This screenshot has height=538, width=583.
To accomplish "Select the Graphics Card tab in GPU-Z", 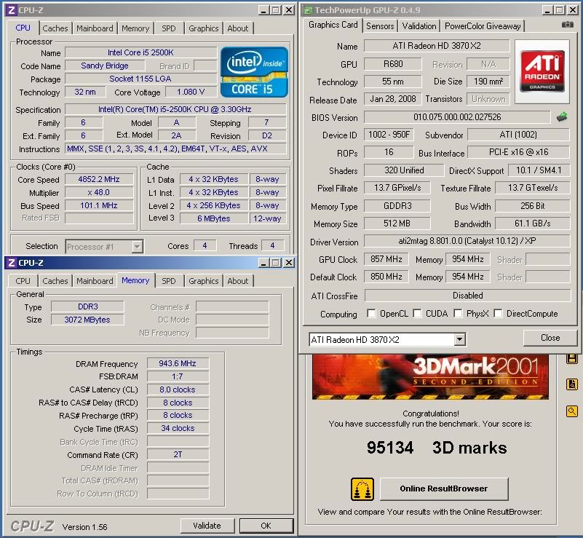I will 333,25.
